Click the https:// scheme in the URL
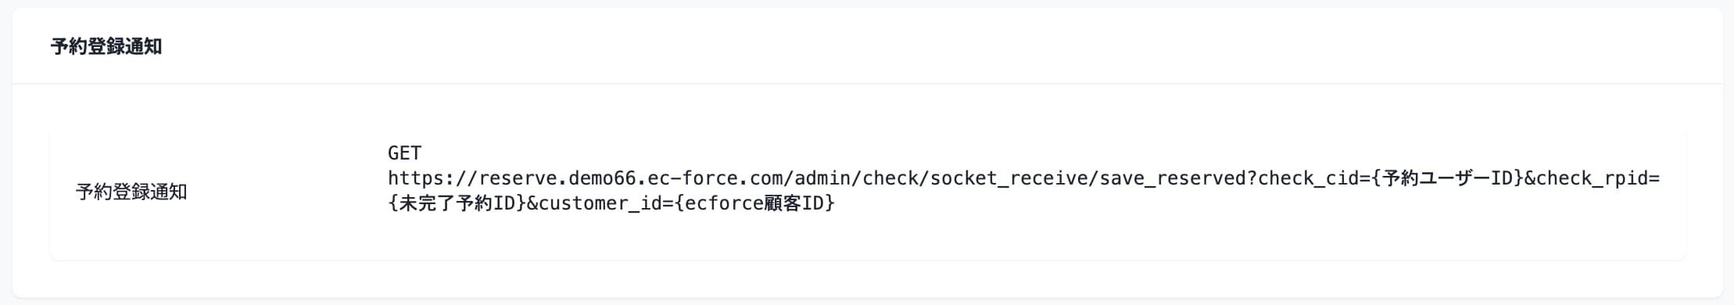The image size is (1734, 305). click(x=433, y=178)
